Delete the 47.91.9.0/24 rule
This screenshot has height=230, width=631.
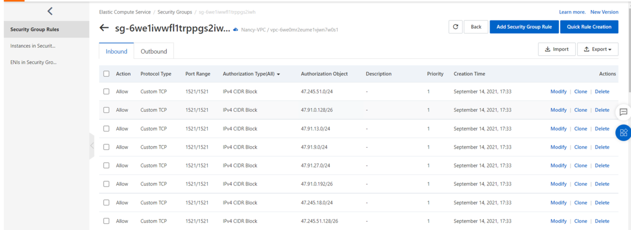(602, 147)
